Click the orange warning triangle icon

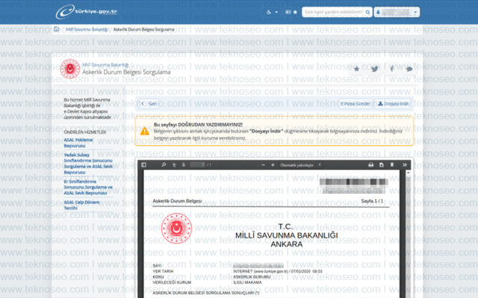point(144,131)
